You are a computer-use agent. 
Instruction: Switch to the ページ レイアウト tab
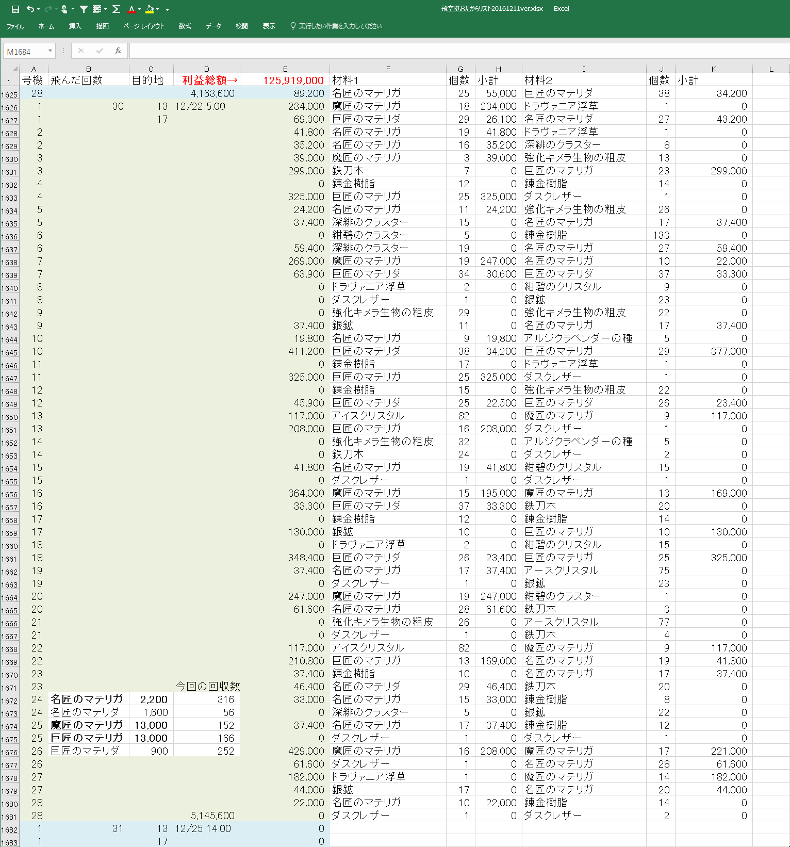[x=143, y=26]
